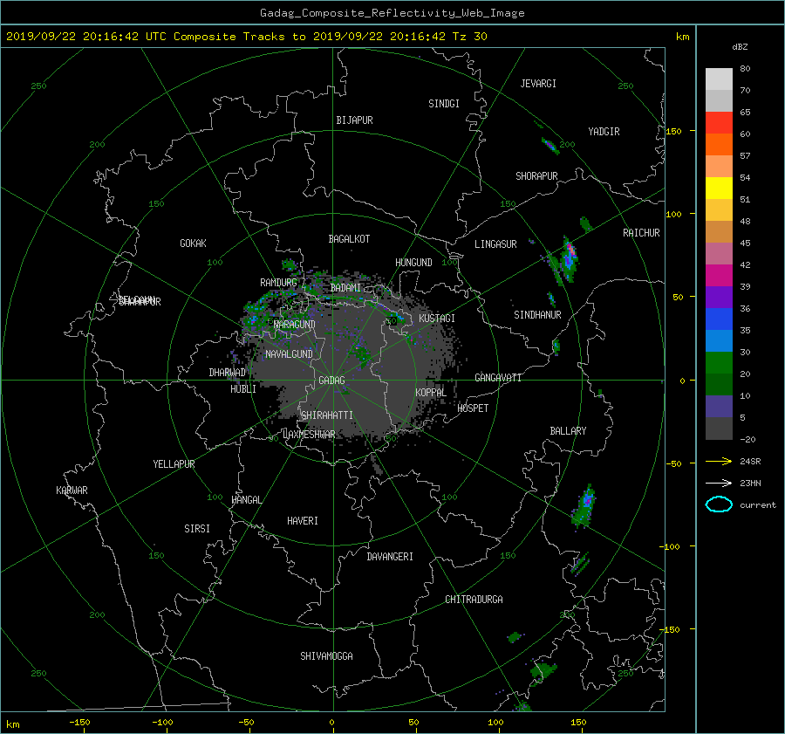This screenshot has width=785, height=734.
Task: Select the orange 60-57 dBZ color band
Action: (x=719, y=144)
